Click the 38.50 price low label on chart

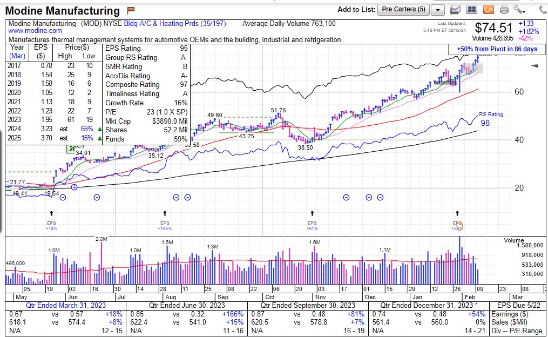[x=305, y=147]
